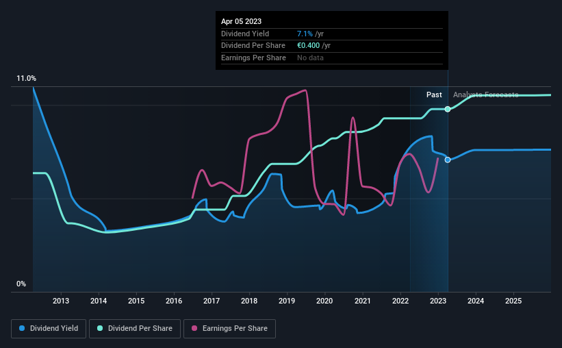Viewport: 562px width, 348px height.
Task: Click the tooltip Dividend Per Share row label
Action: [253, 46]
